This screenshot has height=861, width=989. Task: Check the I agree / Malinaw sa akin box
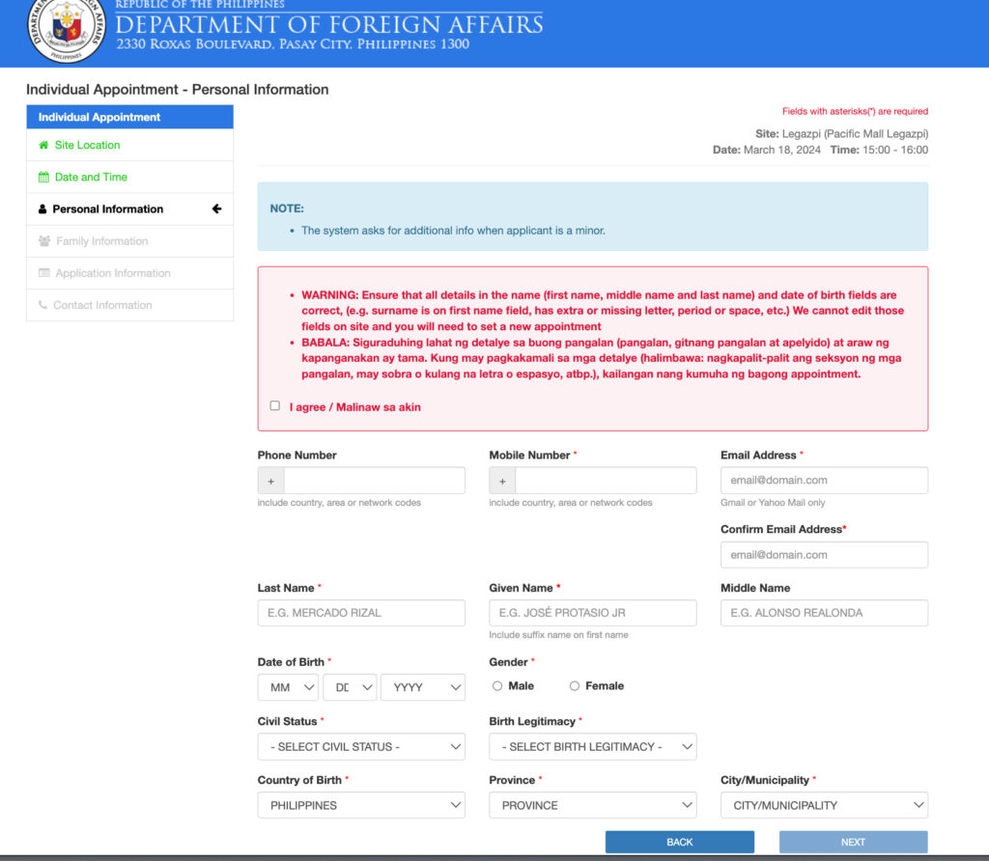(x=275, y=406)
